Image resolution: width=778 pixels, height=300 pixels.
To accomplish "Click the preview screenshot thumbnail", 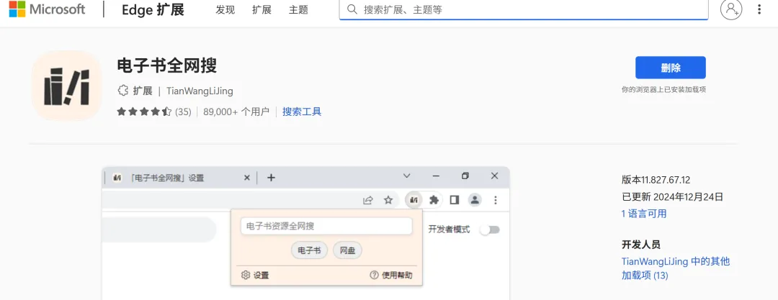I will pos(305,233).
